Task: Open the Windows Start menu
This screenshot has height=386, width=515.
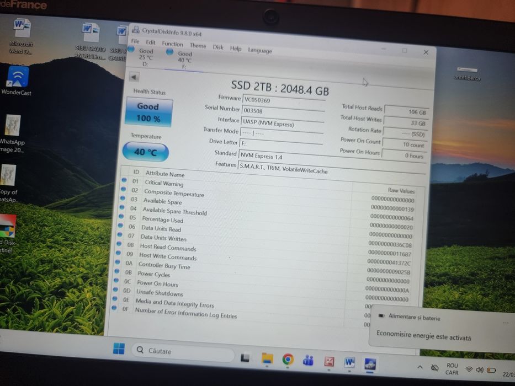Action: pos(119,349)
